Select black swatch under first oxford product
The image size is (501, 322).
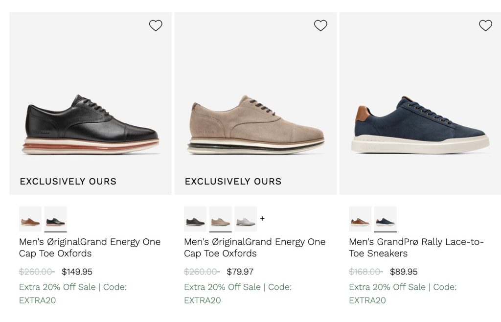pos(55,219)
